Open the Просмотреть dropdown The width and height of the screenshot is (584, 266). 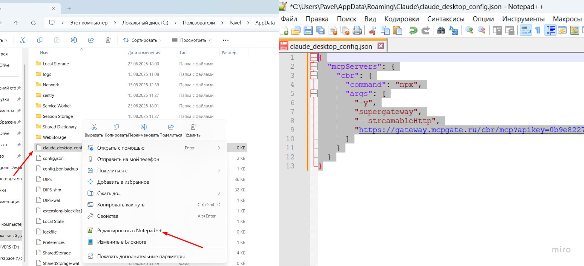[x=191, y=40]
